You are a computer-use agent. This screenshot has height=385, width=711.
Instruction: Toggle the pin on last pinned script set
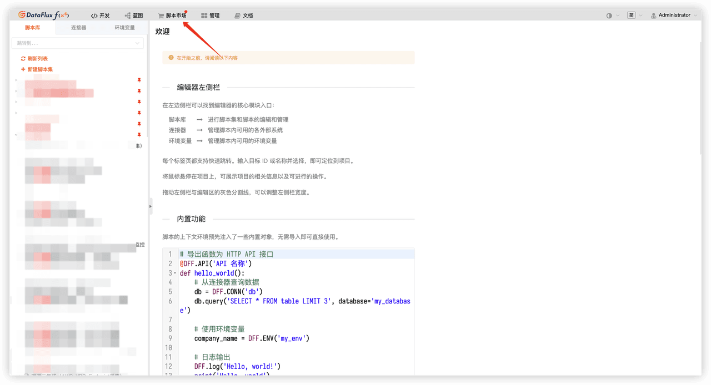[139, 135]
